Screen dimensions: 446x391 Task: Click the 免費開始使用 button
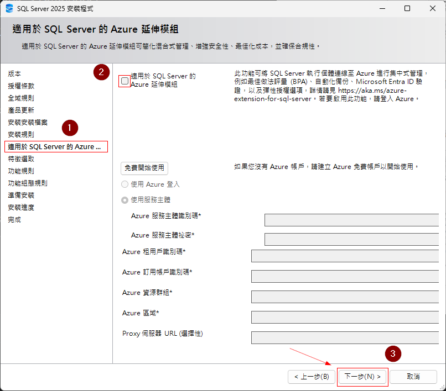[x=144, y=168]
